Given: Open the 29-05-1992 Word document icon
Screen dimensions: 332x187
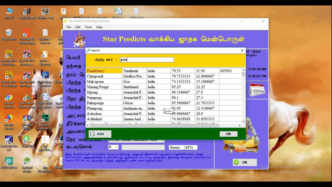Looking at the screenshot, I should pyautogui.click(x=45, y=101).
